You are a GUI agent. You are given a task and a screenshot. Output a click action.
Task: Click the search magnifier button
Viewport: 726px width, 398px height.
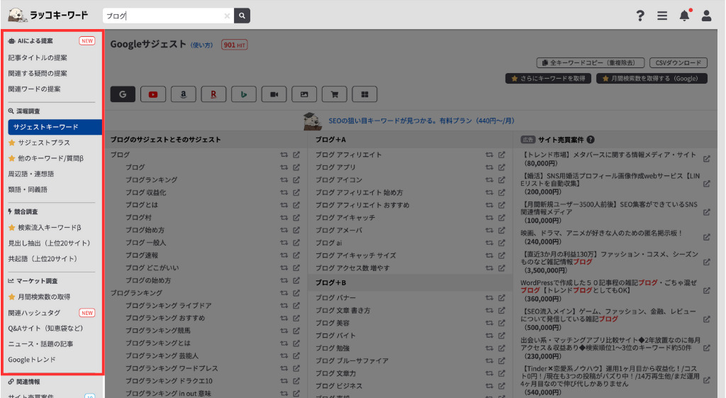tap(242, 16)
